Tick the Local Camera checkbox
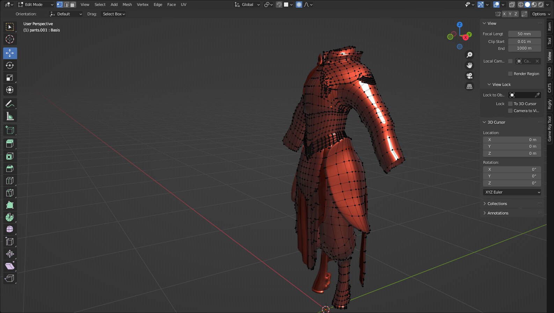The width and height of the screenshot is (554, 313). tap(510, 61)
